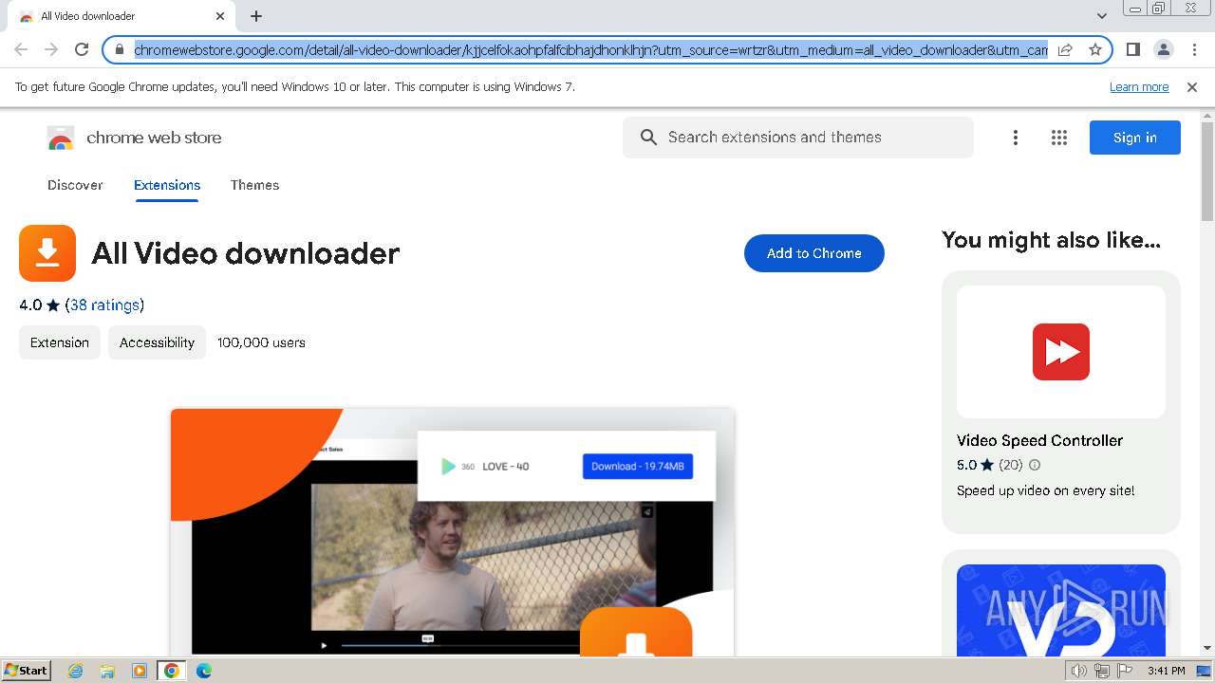Image resolution: width=1215 pixels, height=683 pixels.
Task: Click the 'Speed up video on every site!' text
Action: (1045, 490)
